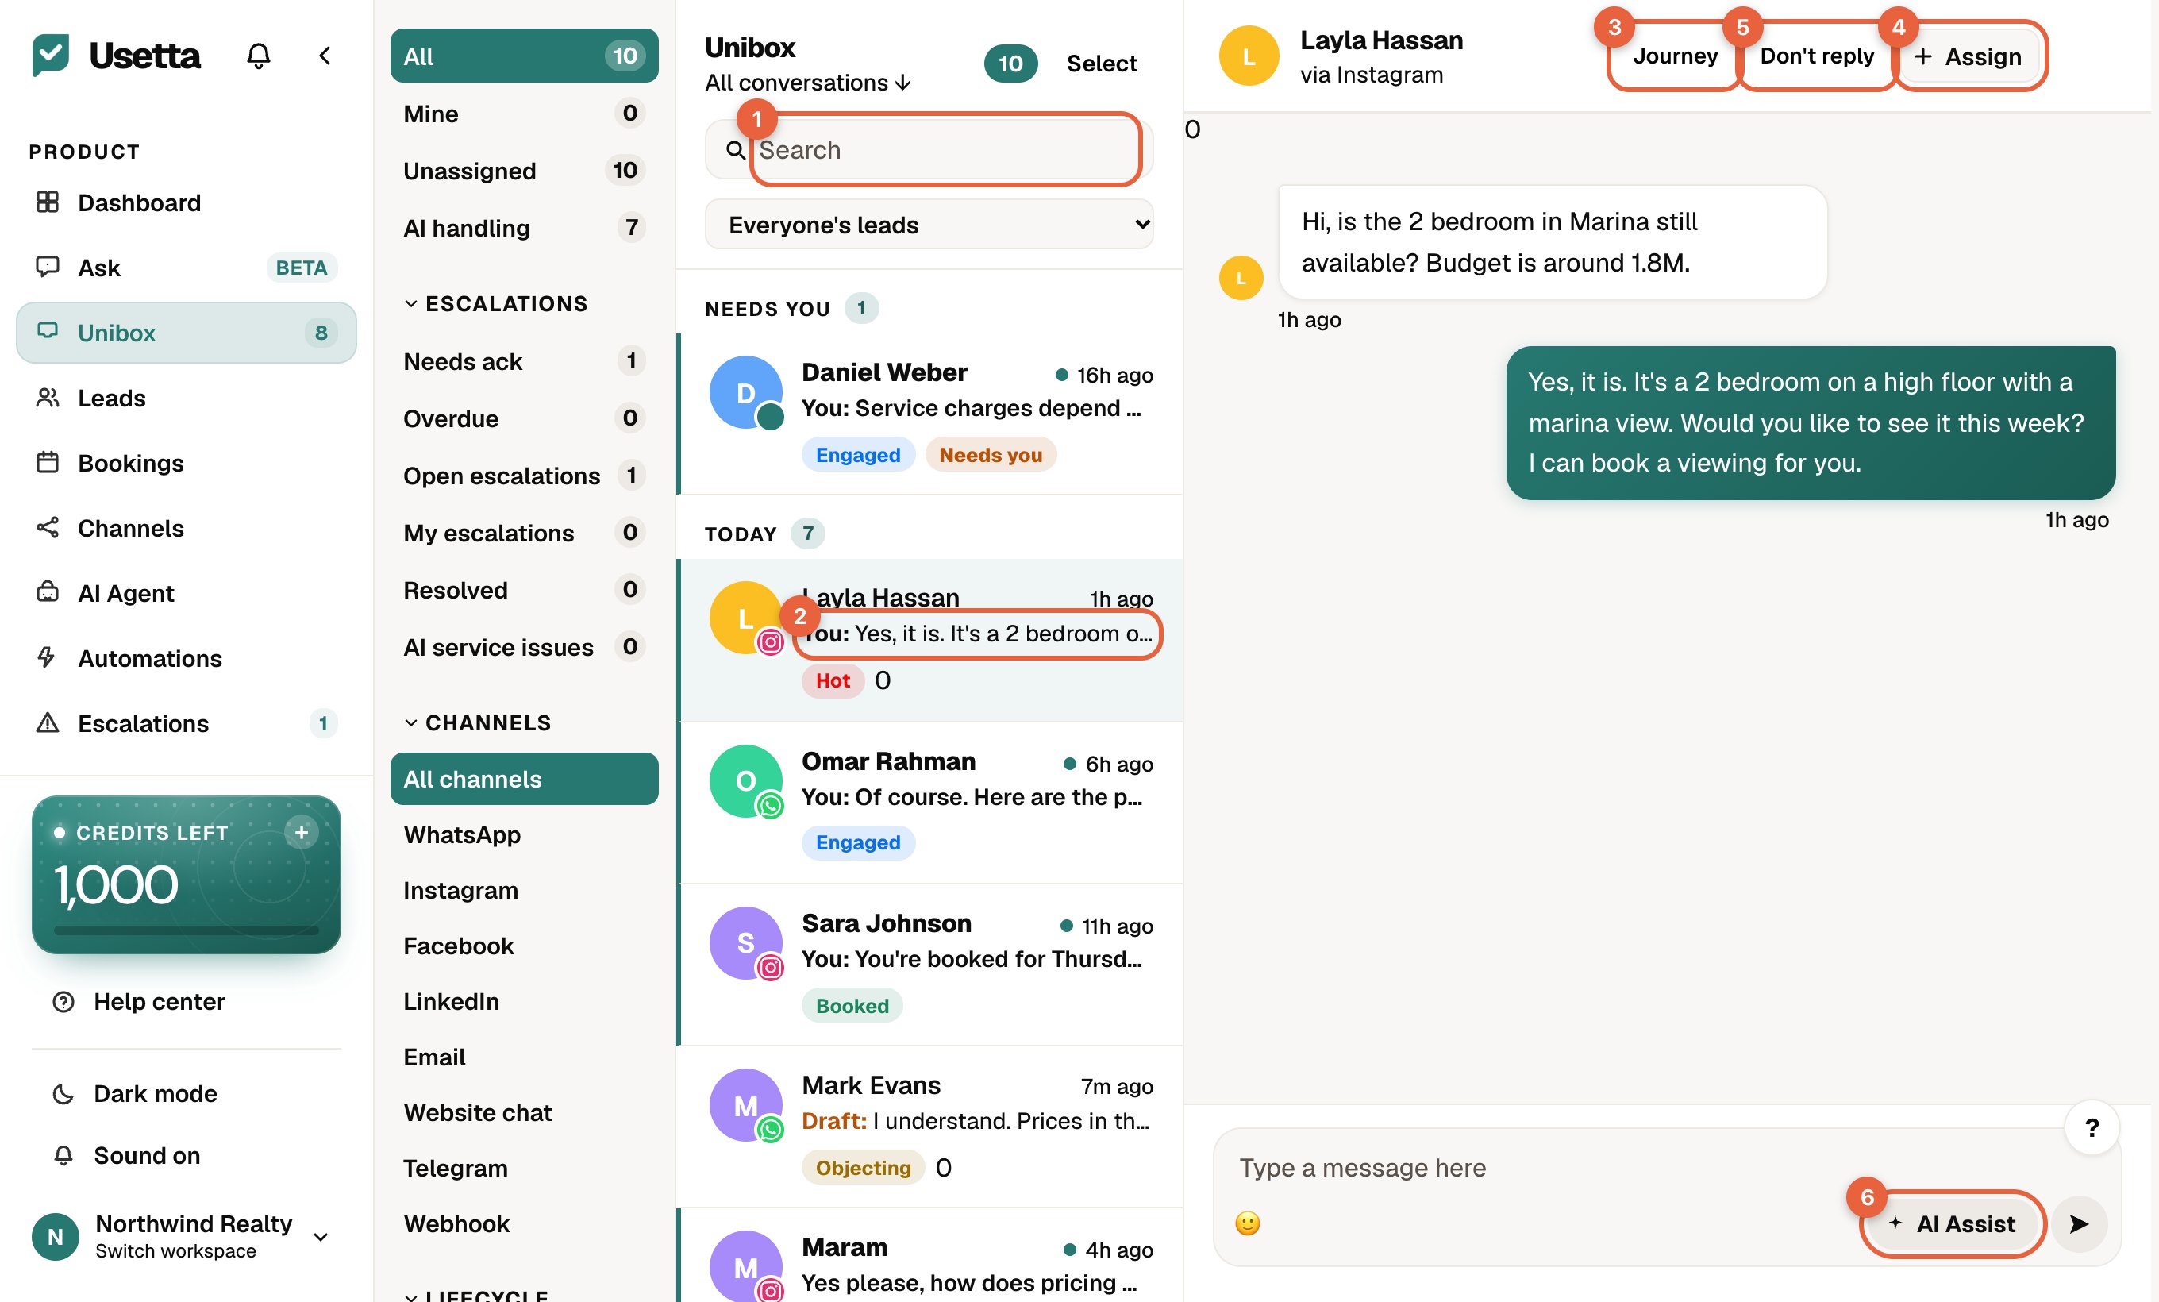Click the Search conversations field
2159x1302 pixels.
tap(929, 150)
